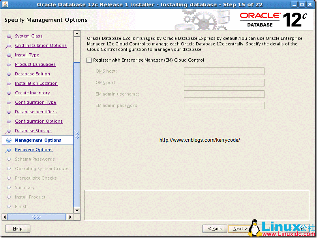This screenshot has height=238, width=317.
Task: Click the vertical scrollbar down arrow
Action: (x=77, y=210)
